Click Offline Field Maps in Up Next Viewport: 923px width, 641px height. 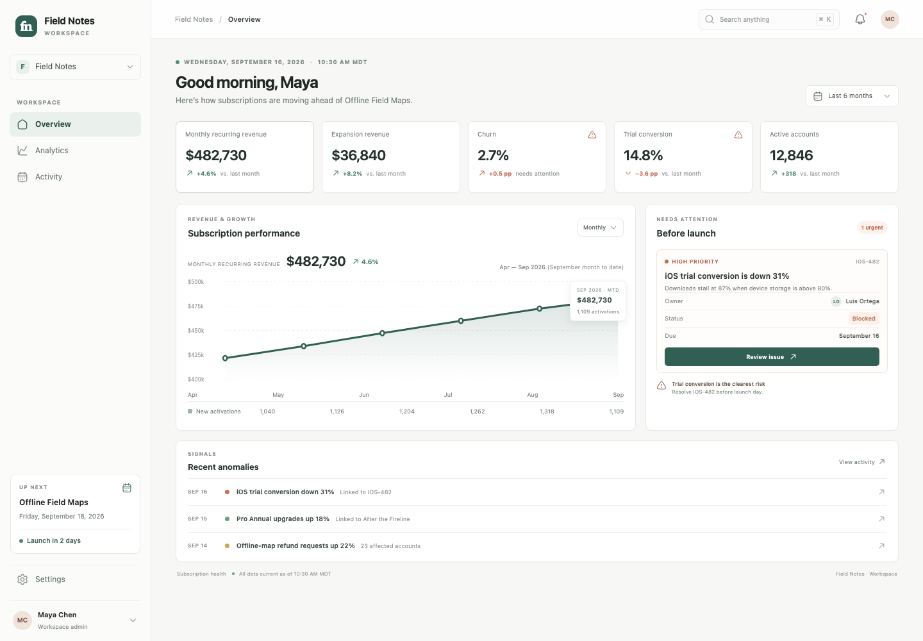click(54, 503)
